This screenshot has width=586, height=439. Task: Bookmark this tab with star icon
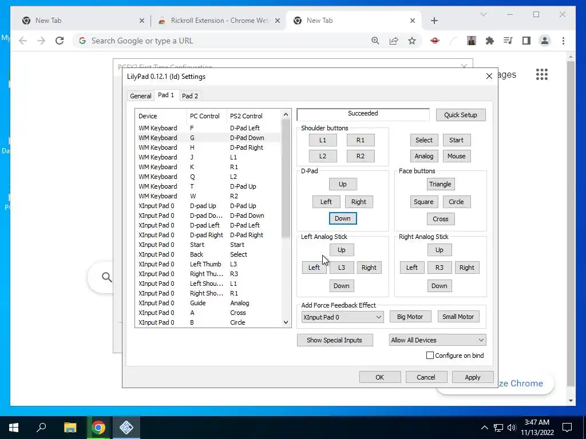pyautogui.click(x=412, y=41)
